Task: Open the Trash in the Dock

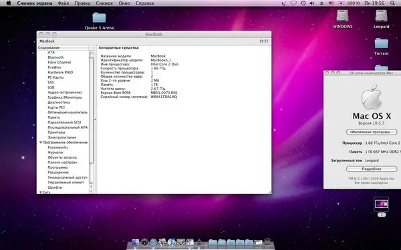Action: click(x=267, y=242)
